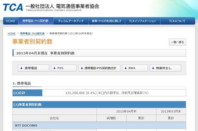Click the 一覧へ戻る button
The width and height of the screenshot is (198, 131).
point(178,42)
